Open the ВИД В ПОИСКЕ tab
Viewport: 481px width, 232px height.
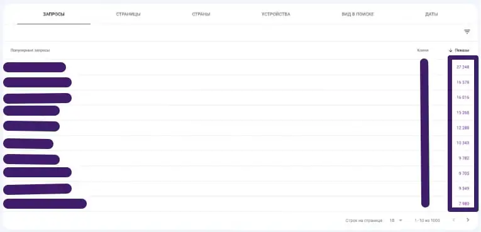click(x=358, y=14)
